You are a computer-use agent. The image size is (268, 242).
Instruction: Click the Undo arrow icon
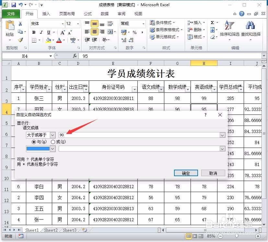click(21, 5)
